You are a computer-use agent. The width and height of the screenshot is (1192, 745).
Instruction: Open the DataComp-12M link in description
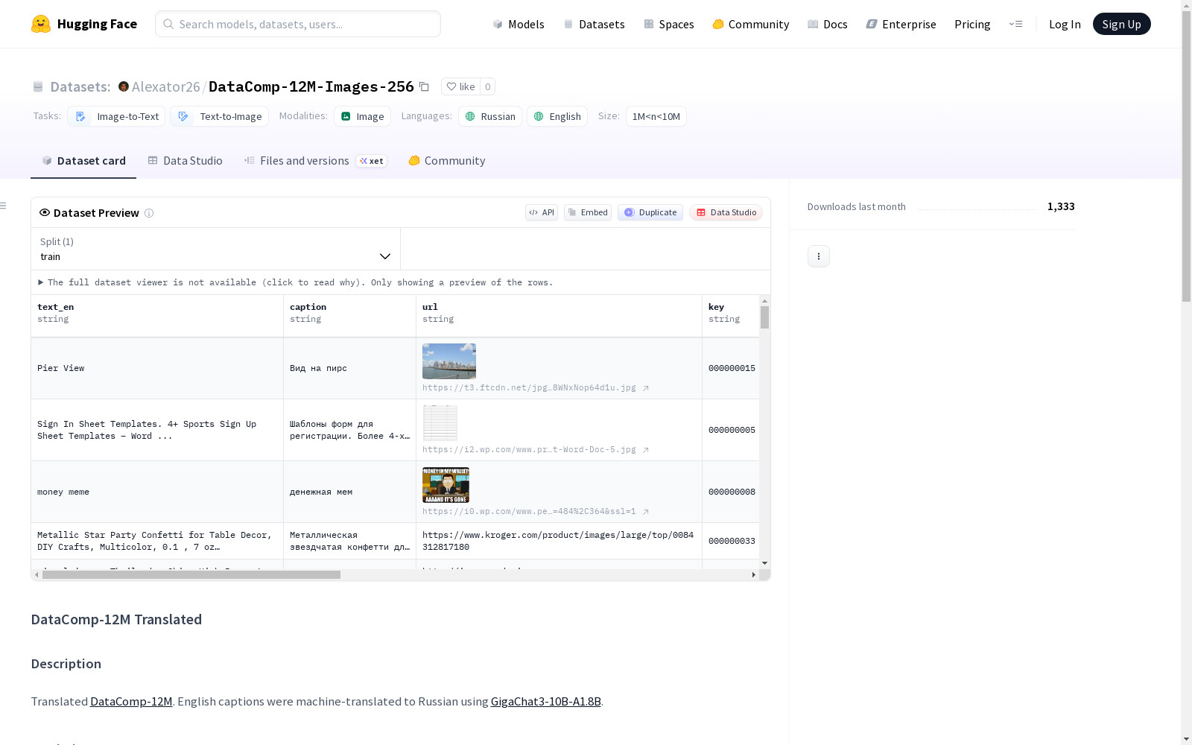click(131, 701)
